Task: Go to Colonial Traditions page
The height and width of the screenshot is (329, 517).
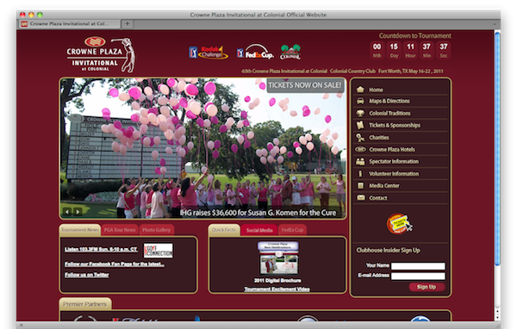Action: (389, 113)
